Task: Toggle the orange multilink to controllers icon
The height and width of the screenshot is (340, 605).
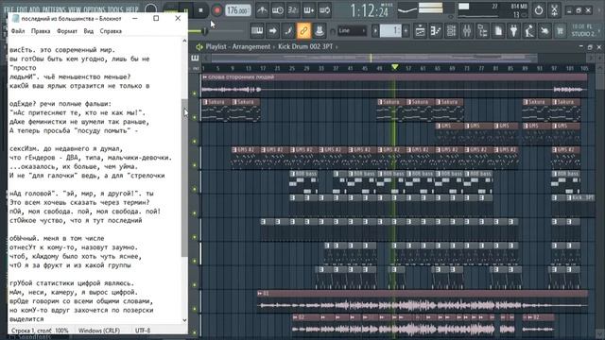Action: (x=303, y=31)
